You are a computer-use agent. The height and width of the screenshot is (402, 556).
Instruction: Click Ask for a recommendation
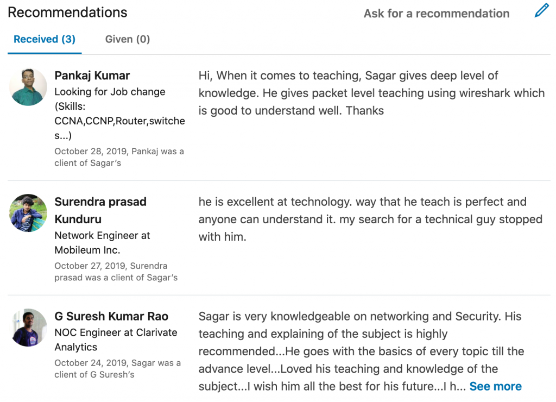click(x=437, y=14)
